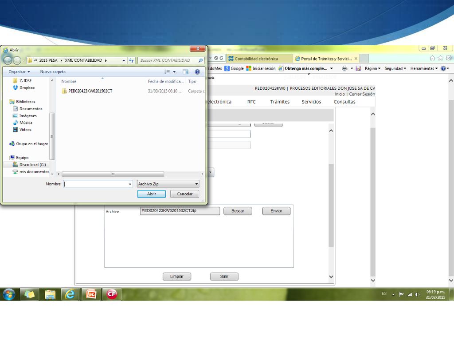Open the Windows Start menu
454x341 pixels.
(9, 294)
